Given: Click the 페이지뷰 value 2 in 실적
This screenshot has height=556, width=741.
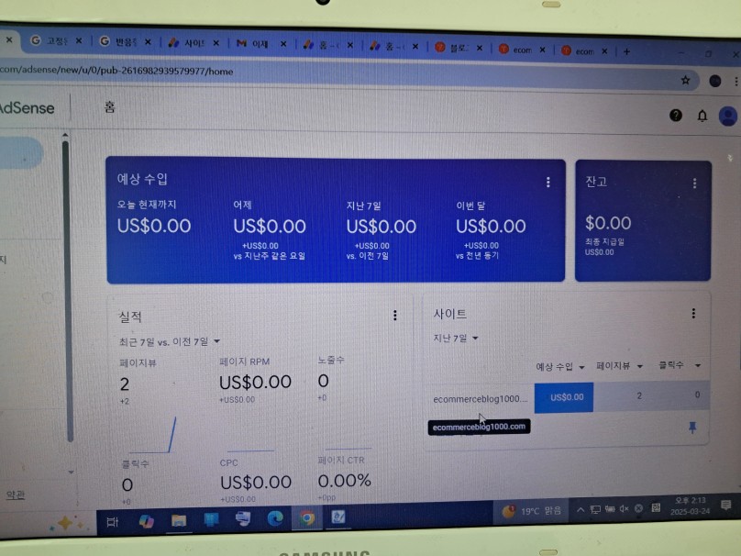Looking at the screenshot, I should [125, 384].
